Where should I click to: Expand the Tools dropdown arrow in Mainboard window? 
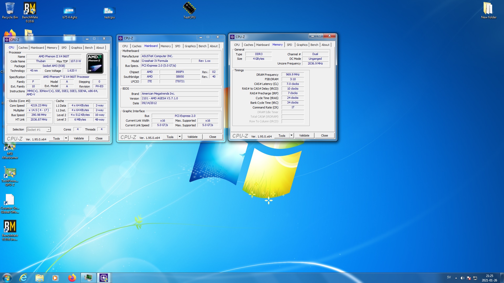coord(180,137)
